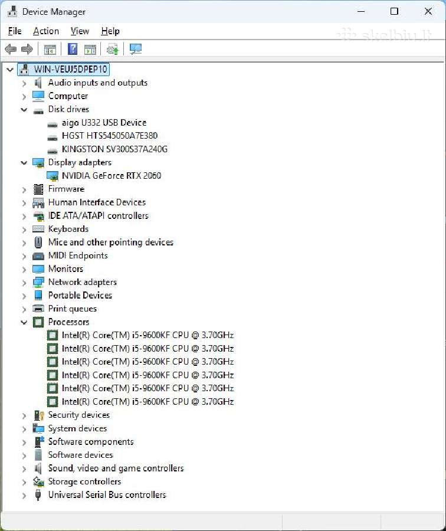Select the Universal Serial Bus controllers label
This screenshot has width=446, height=531.
107,495
